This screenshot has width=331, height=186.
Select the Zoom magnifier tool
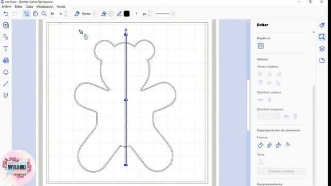pos(44,14)
